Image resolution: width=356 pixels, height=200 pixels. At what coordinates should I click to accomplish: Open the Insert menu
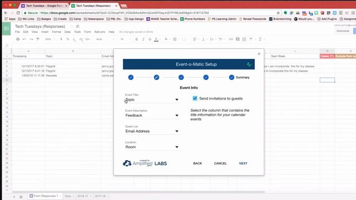pyautogui.click(x=44, y=32)
